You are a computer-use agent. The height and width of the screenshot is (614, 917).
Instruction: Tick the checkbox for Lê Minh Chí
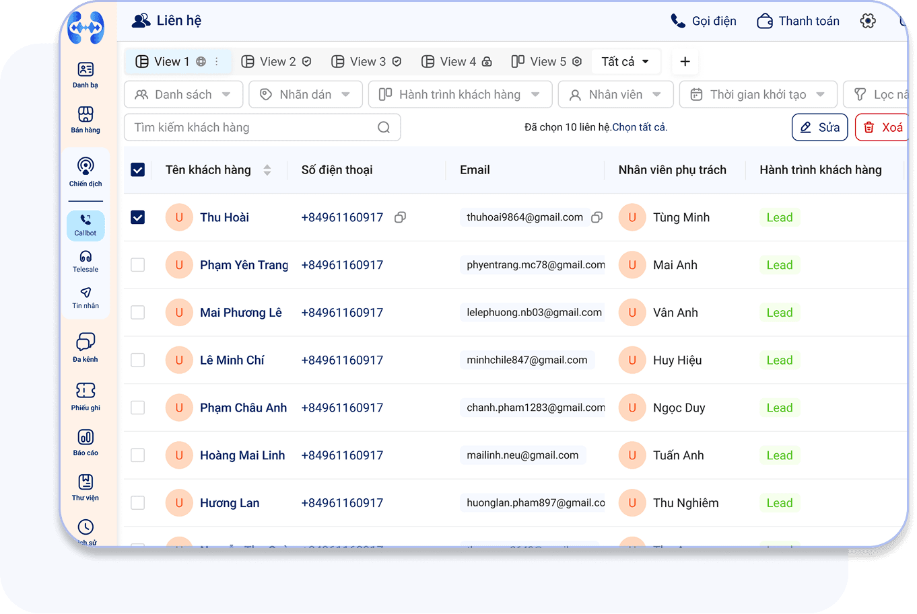tap(138, 360)
